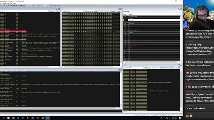214x120 pixels.
Task: Toggle Source mode on toolbar icon
Action: [51, 6]
